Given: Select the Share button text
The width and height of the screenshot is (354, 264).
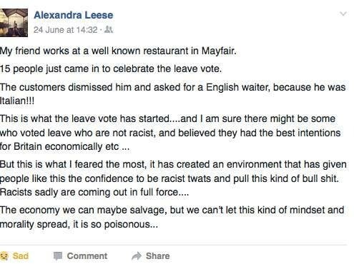Looking at the screenshot, I should (157, 256).
